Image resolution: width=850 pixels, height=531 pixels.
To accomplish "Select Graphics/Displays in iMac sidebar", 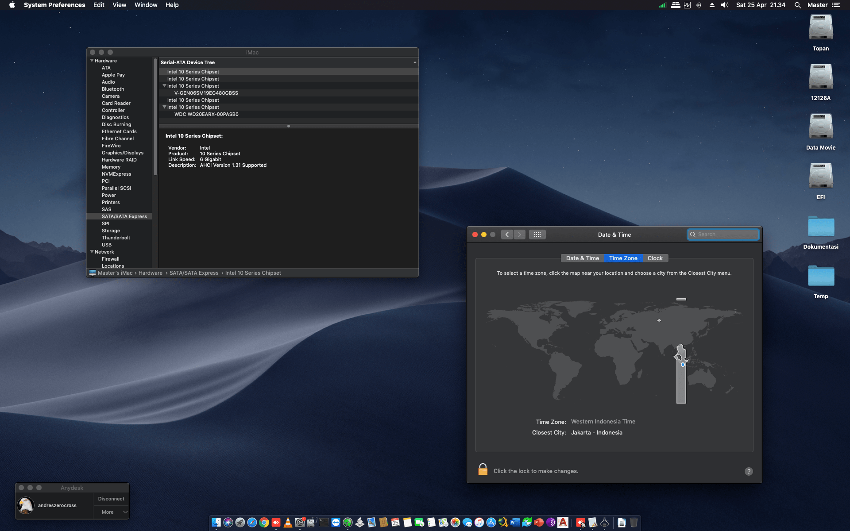I will click(x=123, y=153).
